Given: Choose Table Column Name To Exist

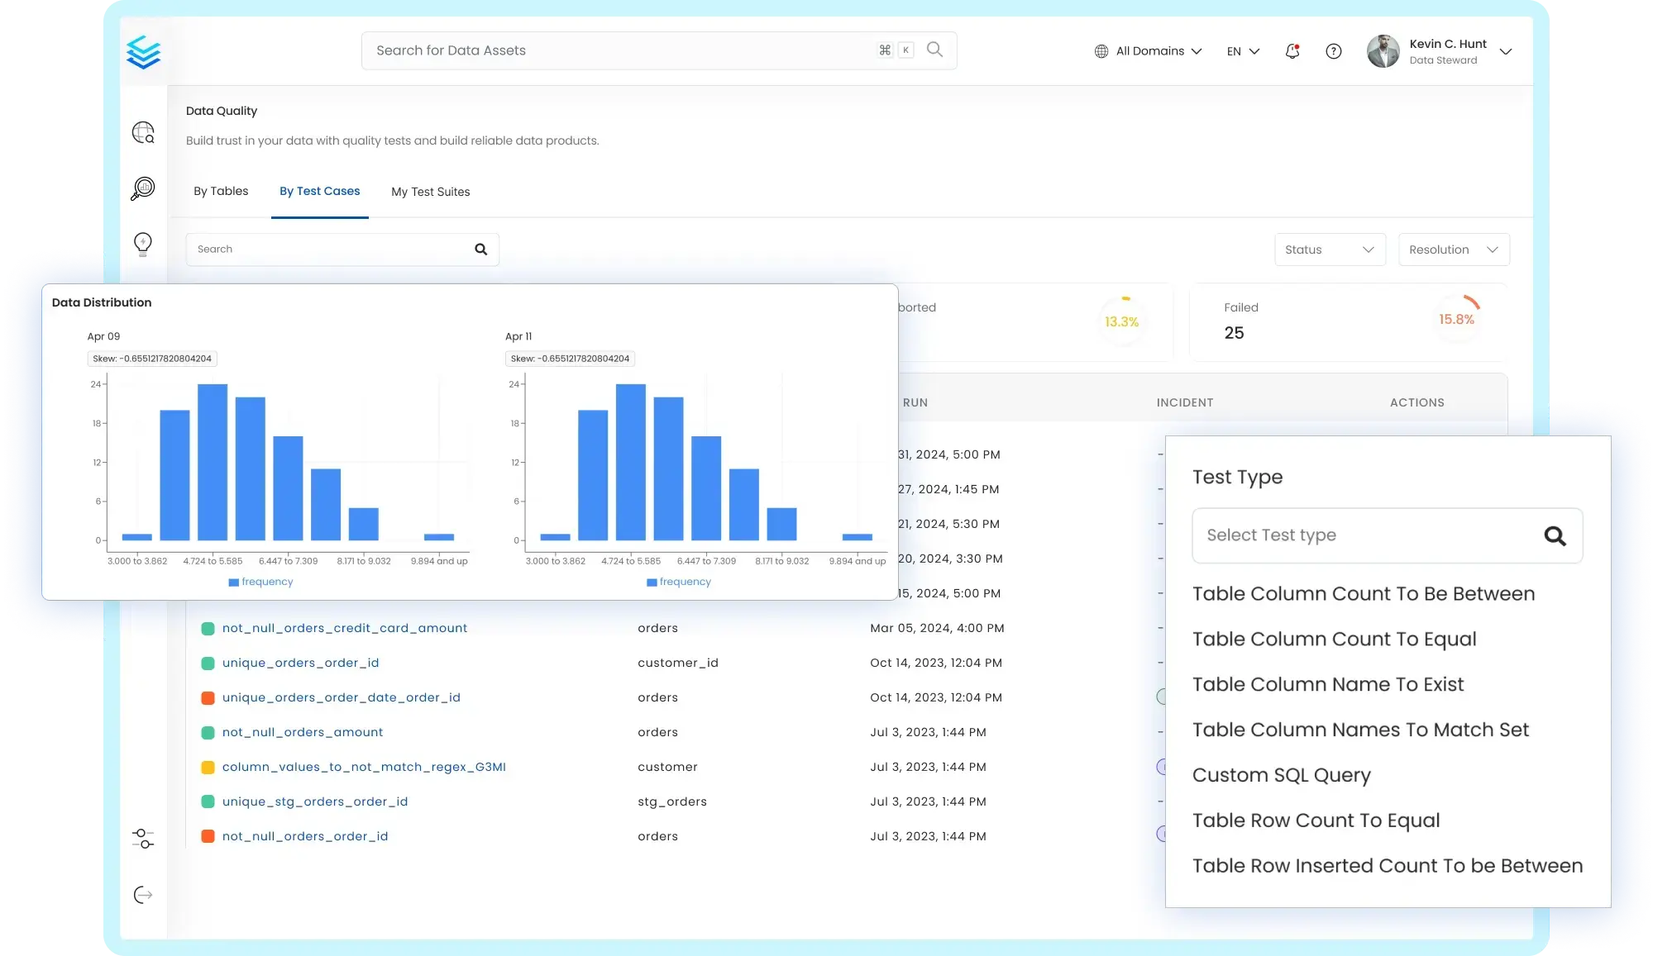Looking at the screenshot, I should click(x=1327, y=684).
